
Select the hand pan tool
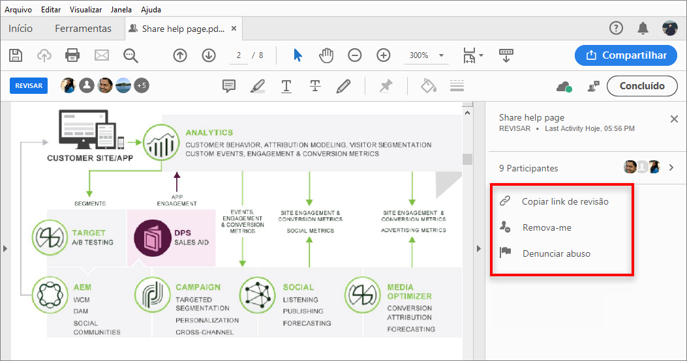click(326, 55)
